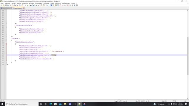Click the vertical scrollbar thumb
189x106 pixels.
[x=188, y=56]
